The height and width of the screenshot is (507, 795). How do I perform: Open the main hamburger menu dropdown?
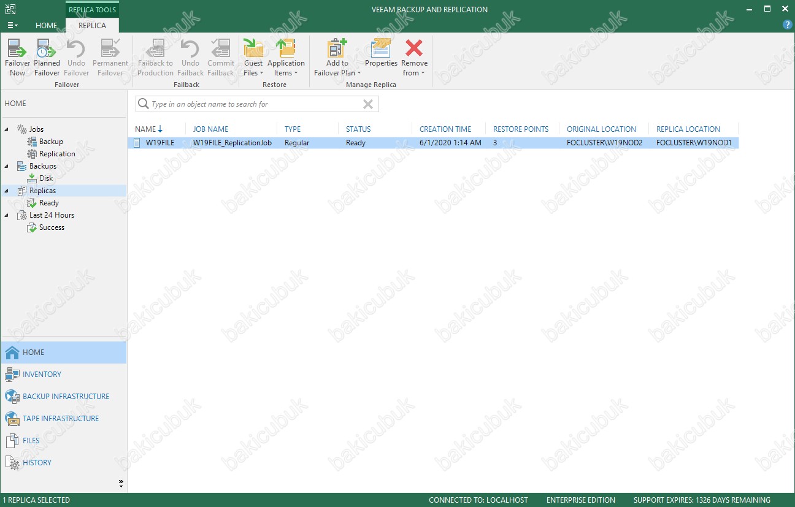click(12, 26)
